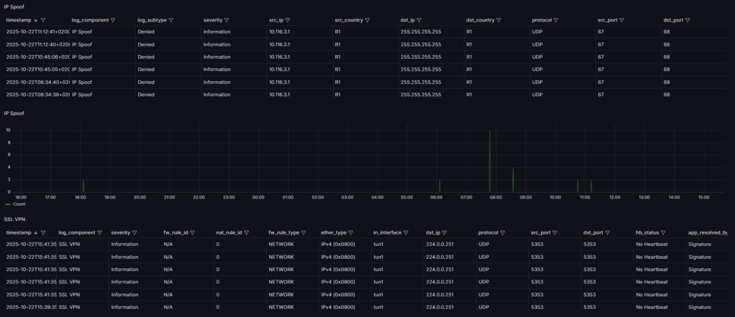Viewport: 735px width, 317px height.
Task: Select the first 10.116.3.1 src_ip cell
Action: [x=280, y=32]
